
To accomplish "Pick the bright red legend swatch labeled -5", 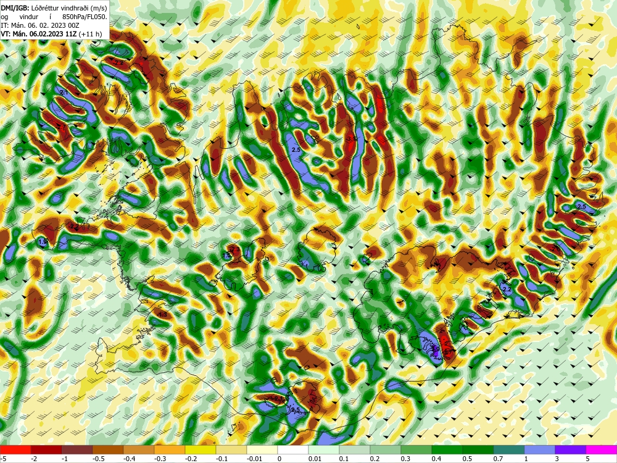I will [x=15, y=449].
